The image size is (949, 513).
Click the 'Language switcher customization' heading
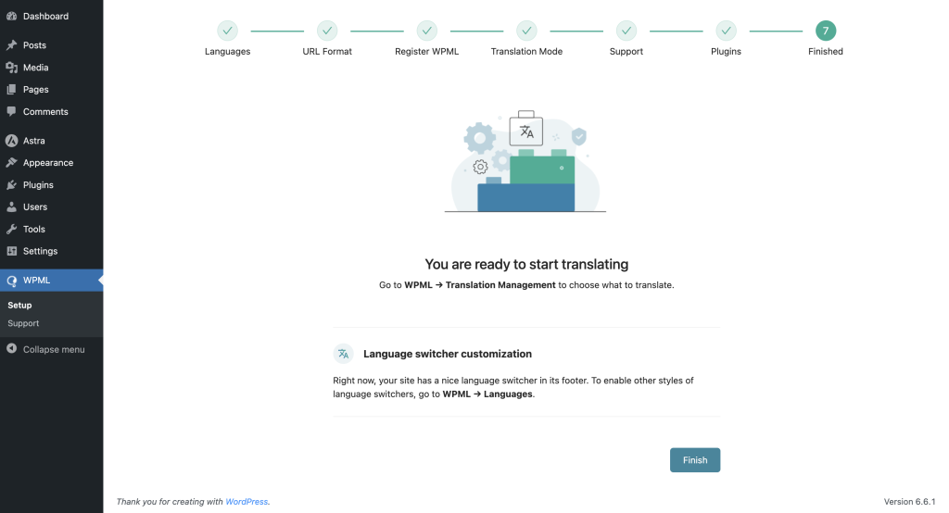(x=448, y=354)
